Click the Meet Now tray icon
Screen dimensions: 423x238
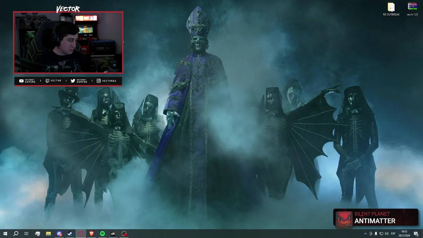click(x=370, y=234)
